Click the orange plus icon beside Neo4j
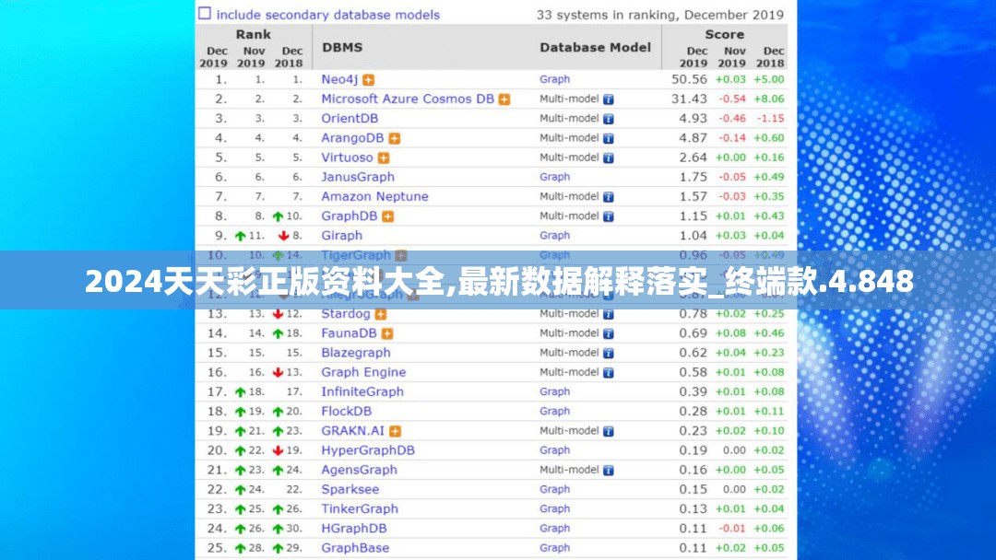The image size is (996, 560). click(368, 80)
